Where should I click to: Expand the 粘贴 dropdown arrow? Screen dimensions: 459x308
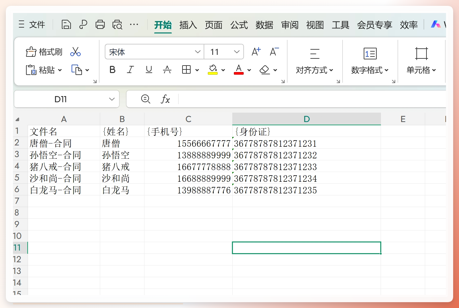[x=60, y=70]
